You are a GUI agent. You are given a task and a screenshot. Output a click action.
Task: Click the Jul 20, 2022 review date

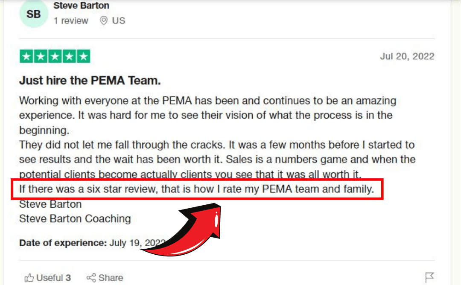pos(407,56)
